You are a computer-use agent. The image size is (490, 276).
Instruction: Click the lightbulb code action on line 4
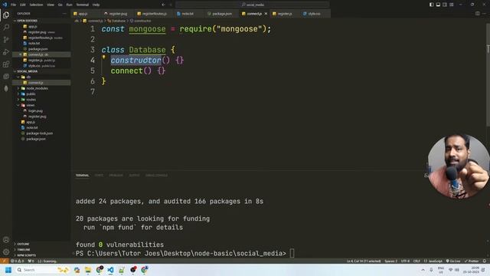pyautogui.click(x=104, y=58)
